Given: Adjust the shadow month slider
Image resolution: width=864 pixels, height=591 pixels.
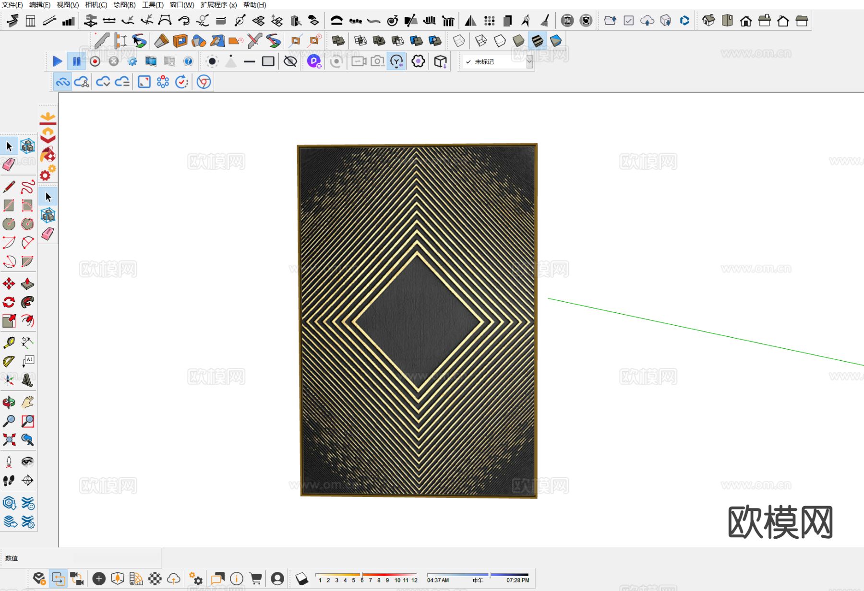Looking at the screenshot, I should pyautogui.click(x=366, y=574).
